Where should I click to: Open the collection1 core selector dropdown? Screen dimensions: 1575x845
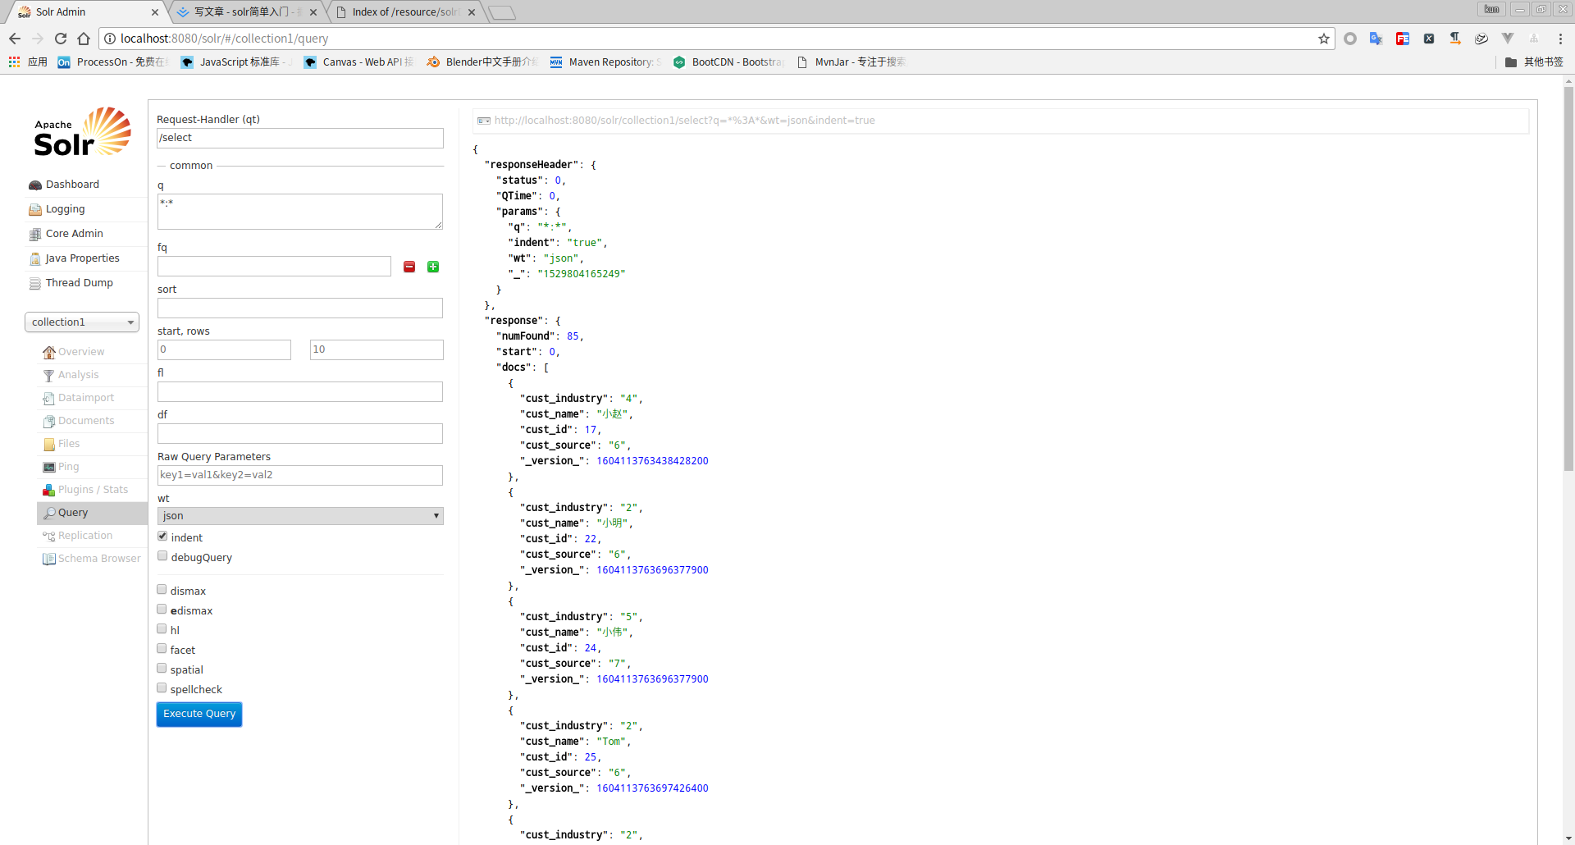(82, 322)
